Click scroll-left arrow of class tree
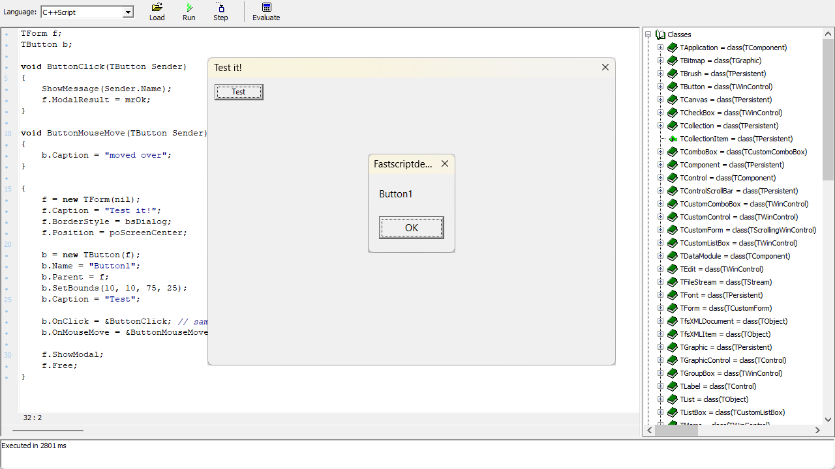Screen dimensions: 835x469 tap(649, 431)
